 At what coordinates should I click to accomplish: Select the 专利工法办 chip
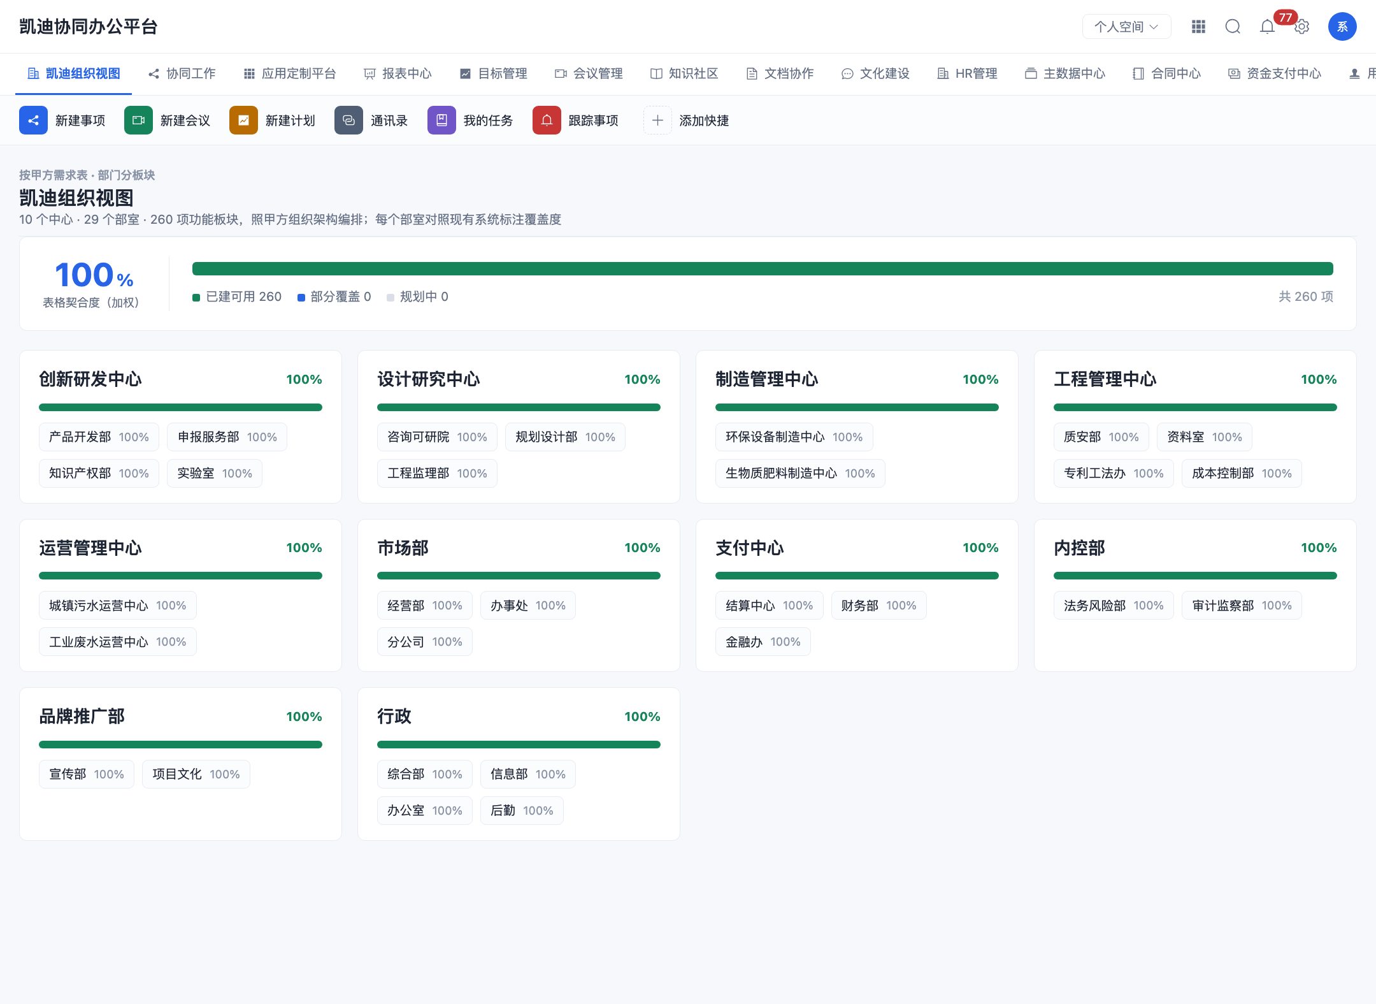[x=1114, y=474]
